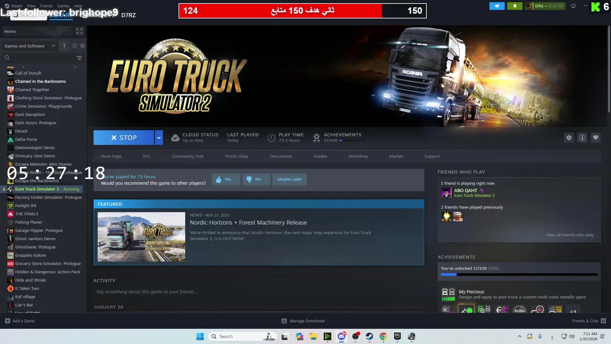Open Nordic Horizons news thumbnail
This screenshot has width=611, height=344.
point(141,236)
